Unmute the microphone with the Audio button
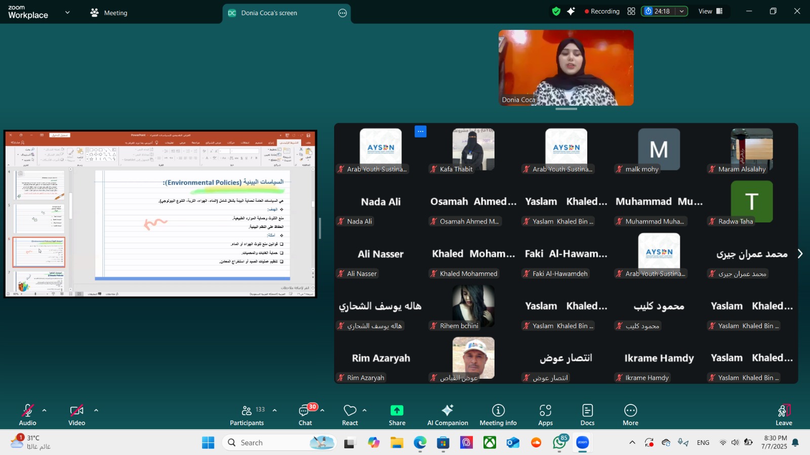810x455 pixels. point(27,415)
